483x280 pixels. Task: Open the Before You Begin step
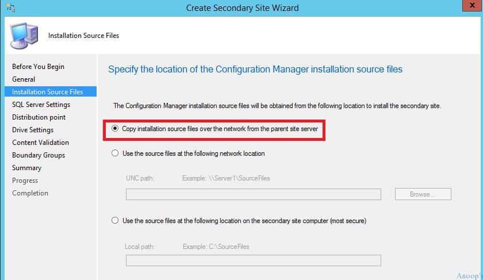[38, 67]
